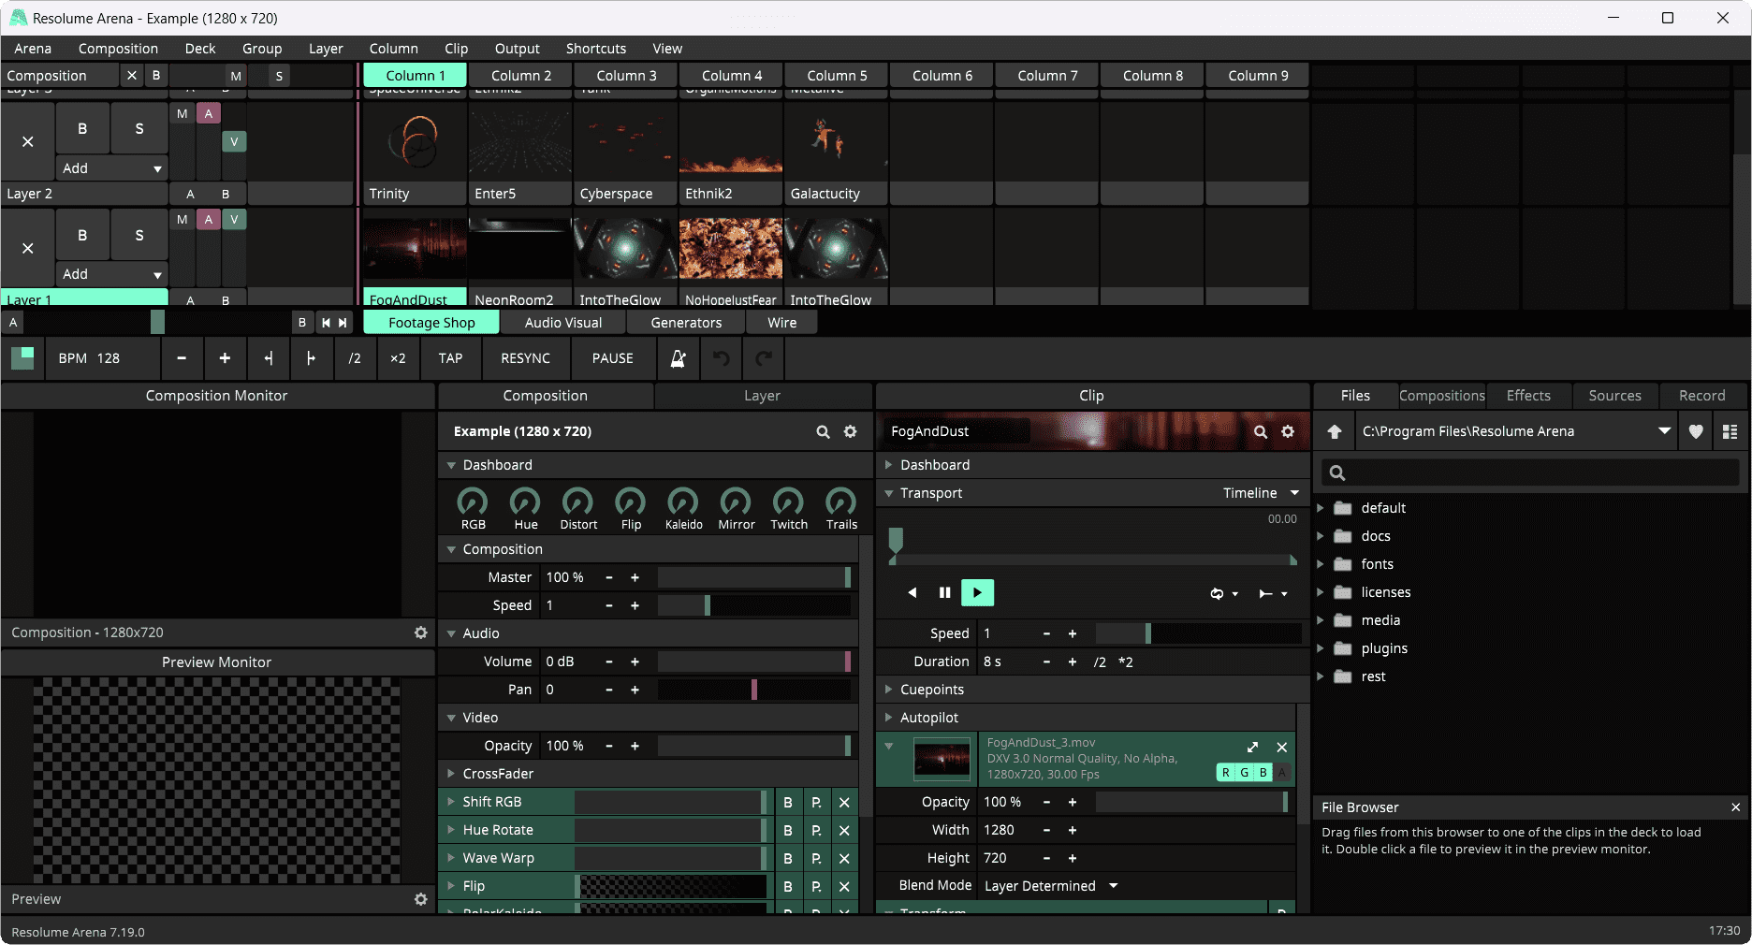Click the Composition Monitor settings gear

tap(421, 632)
